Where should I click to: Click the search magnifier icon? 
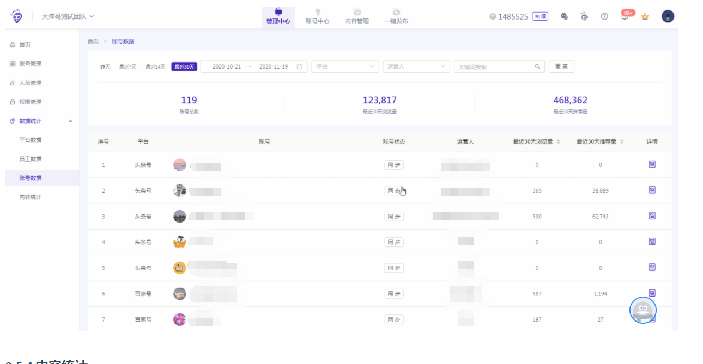[x=537, y=67]
